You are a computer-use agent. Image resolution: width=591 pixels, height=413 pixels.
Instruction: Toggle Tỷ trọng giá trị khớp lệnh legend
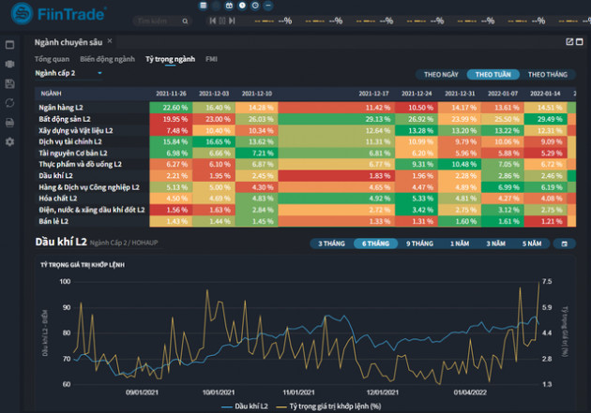tap(328, 406)
